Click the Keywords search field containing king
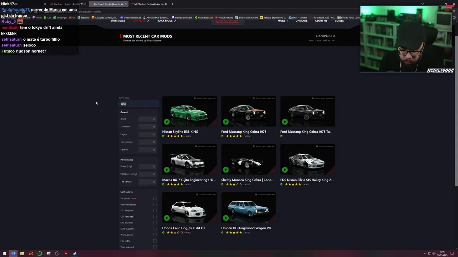 pyautogui.click(x=138, y=104)
